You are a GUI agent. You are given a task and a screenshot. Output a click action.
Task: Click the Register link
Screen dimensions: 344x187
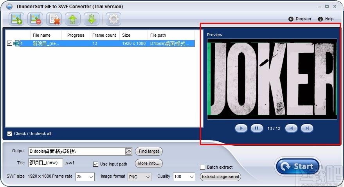pyautogui.click(x=304, y=19)
